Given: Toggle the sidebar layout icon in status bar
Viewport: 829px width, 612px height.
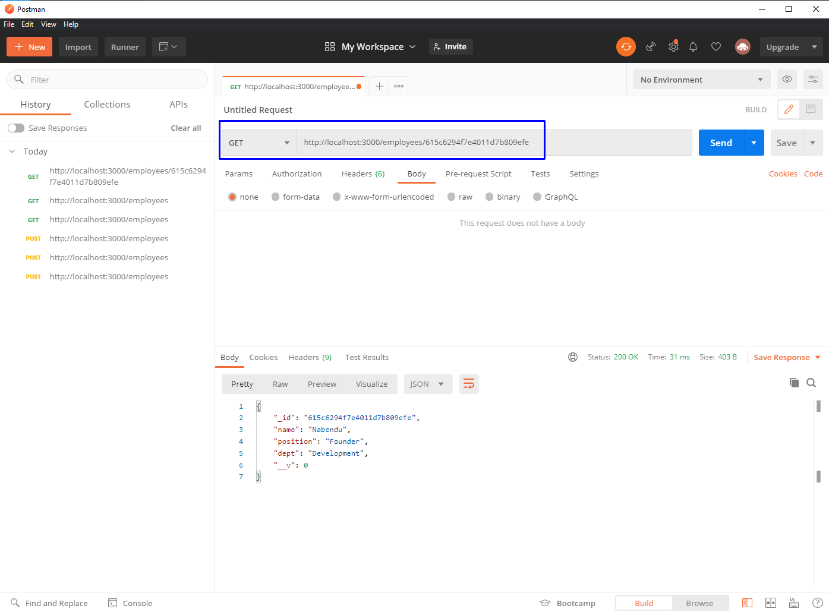Looking at the screenshot, I should [x=748, y=603].
